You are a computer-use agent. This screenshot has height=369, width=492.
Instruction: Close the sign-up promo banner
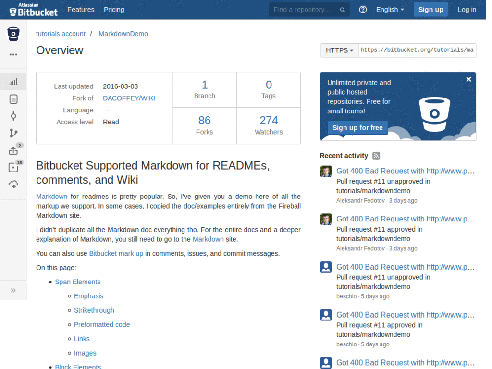pos(468,79)
